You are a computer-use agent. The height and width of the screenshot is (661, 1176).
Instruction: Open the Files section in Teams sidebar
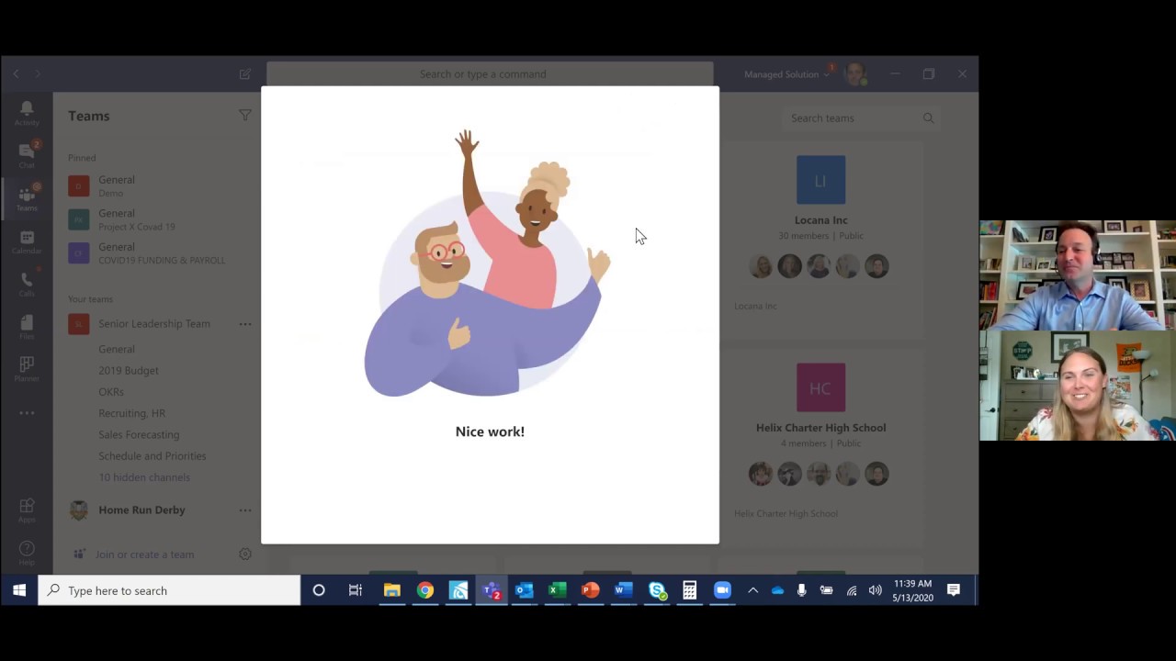click(x=27, y=327)
